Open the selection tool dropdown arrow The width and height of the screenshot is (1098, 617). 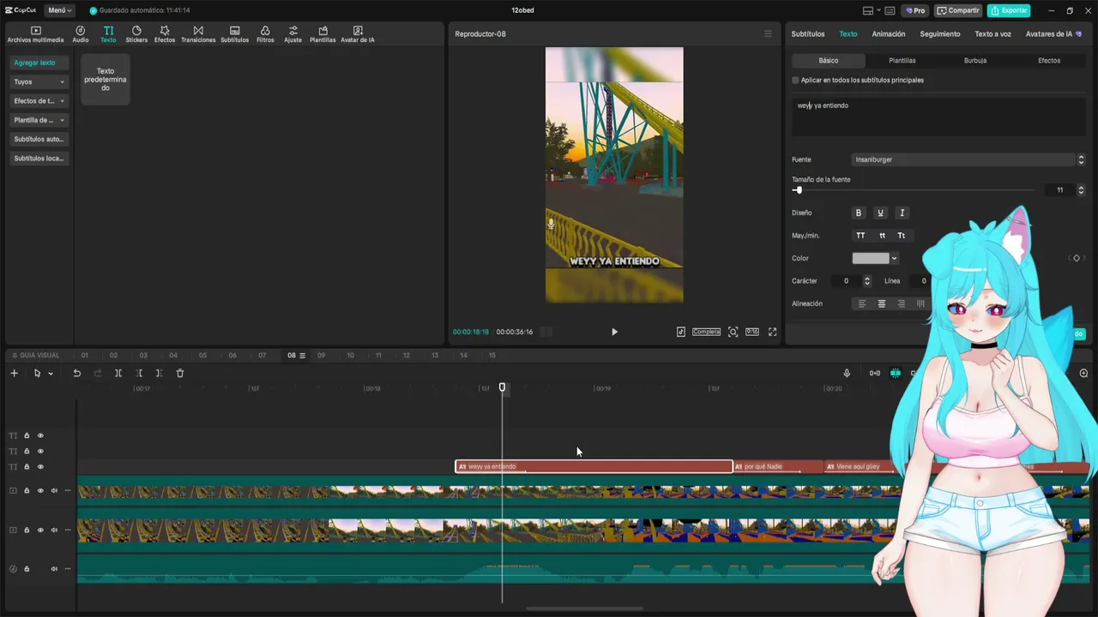[x=51, y=374]
